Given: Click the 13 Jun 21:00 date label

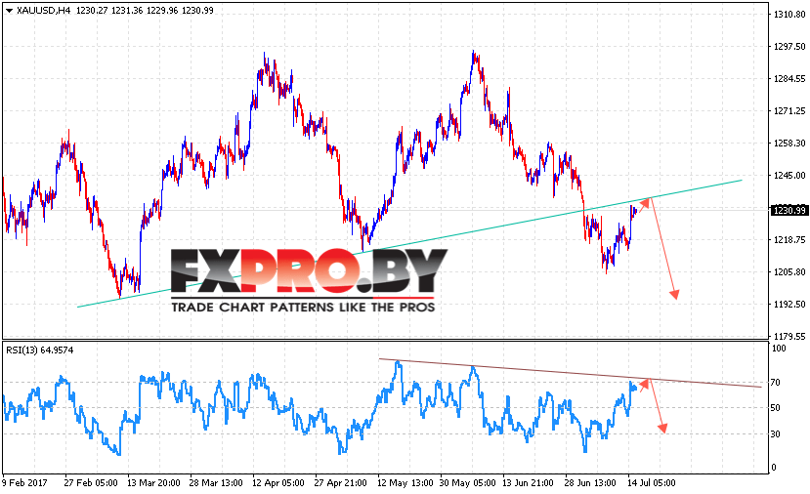Looking at the screenshot, I should pos(528,483).
